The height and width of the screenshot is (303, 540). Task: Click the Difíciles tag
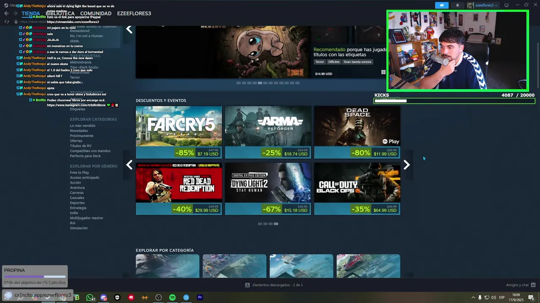coord(334,62)
